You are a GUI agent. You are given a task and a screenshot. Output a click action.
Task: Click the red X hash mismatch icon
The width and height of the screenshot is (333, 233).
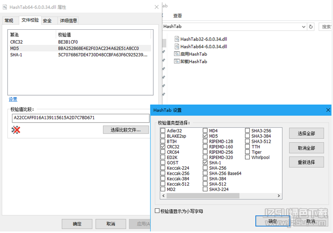click(x=16, y=130)
